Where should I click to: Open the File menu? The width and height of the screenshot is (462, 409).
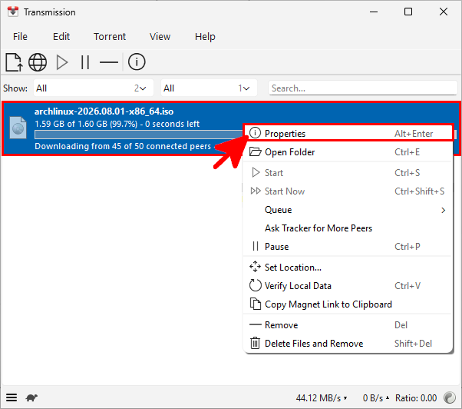tap(20, 37)
